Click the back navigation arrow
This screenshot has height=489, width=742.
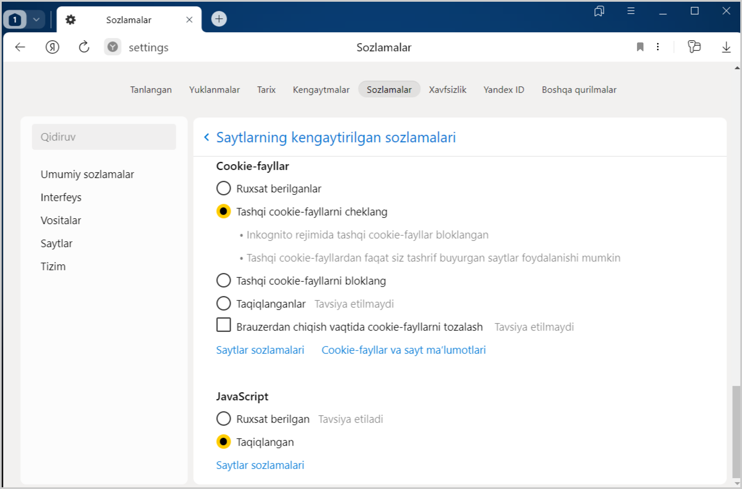(x=20, y=47)
